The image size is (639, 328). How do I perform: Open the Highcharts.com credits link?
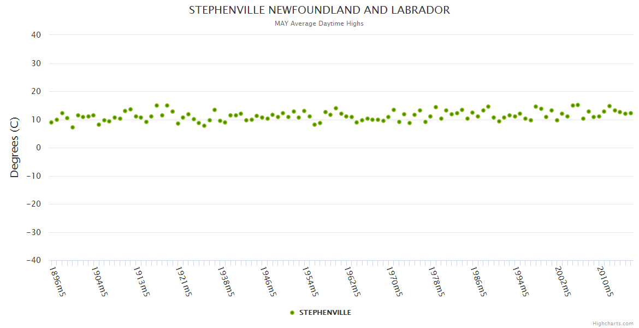[613, 323]
